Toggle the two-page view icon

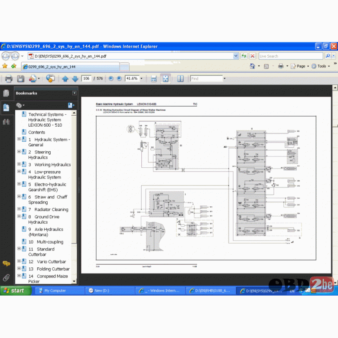tap(180, 78)
